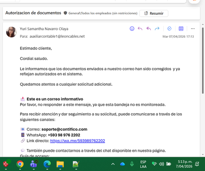Open Microsoft Teams from the taskbar
The image size is (205, 171).
click(x=34, y=164)
